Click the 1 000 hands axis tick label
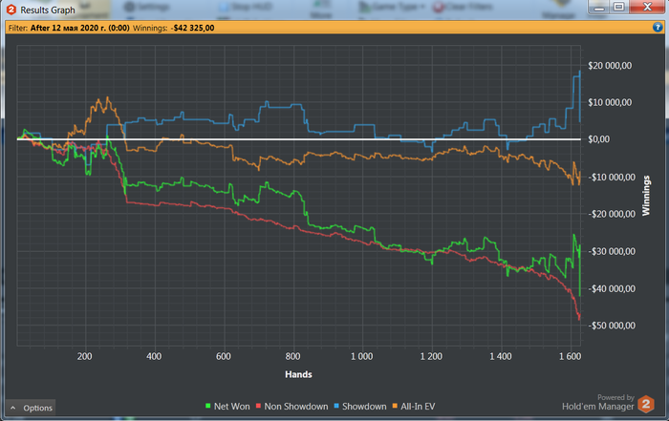 coord(362,356)
